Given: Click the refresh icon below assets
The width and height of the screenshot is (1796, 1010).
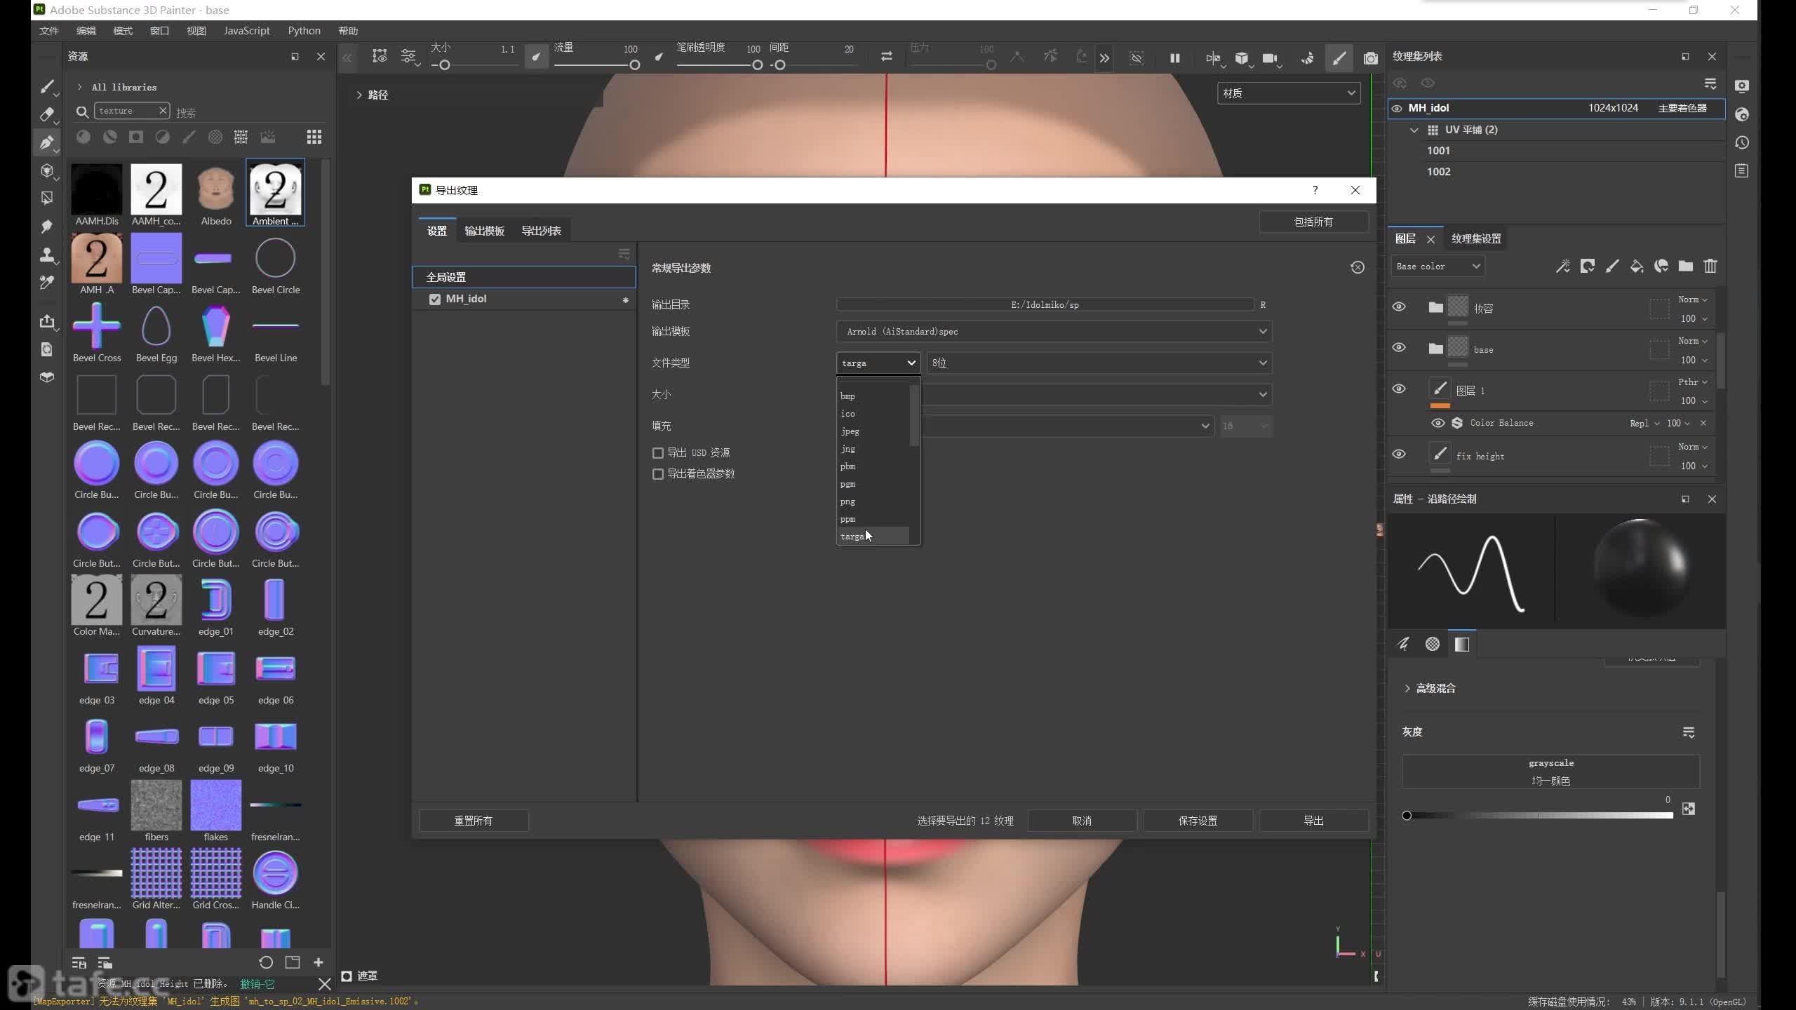Looking at the screenshot, I should point(266,962).
